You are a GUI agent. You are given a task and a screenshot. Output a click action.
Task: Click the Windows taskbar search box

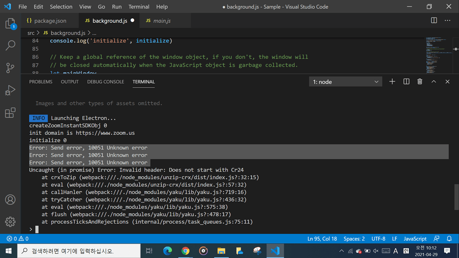pyautogui.click(x=78, y=251)
